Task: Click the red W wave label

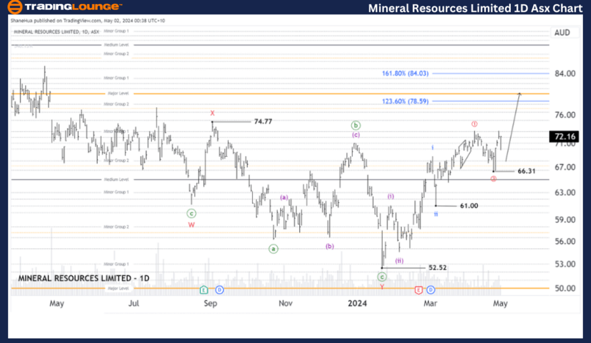Action: point(192,225)
